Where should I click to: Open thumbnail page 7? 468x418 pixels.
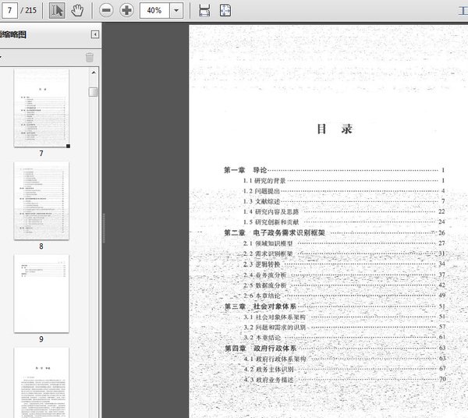point(41,108)
